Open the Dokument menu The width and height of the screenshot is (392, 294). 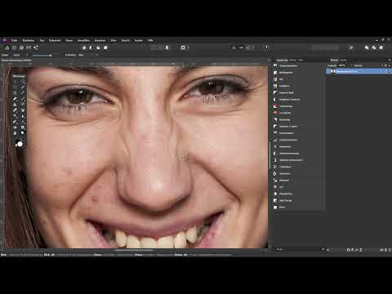tap(55, 40)
